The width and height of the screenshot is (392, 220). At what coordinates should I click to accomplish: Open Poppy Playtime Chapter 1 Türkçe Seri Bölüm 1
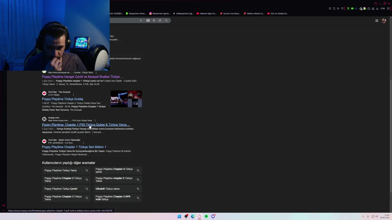[x=74, y=147]
